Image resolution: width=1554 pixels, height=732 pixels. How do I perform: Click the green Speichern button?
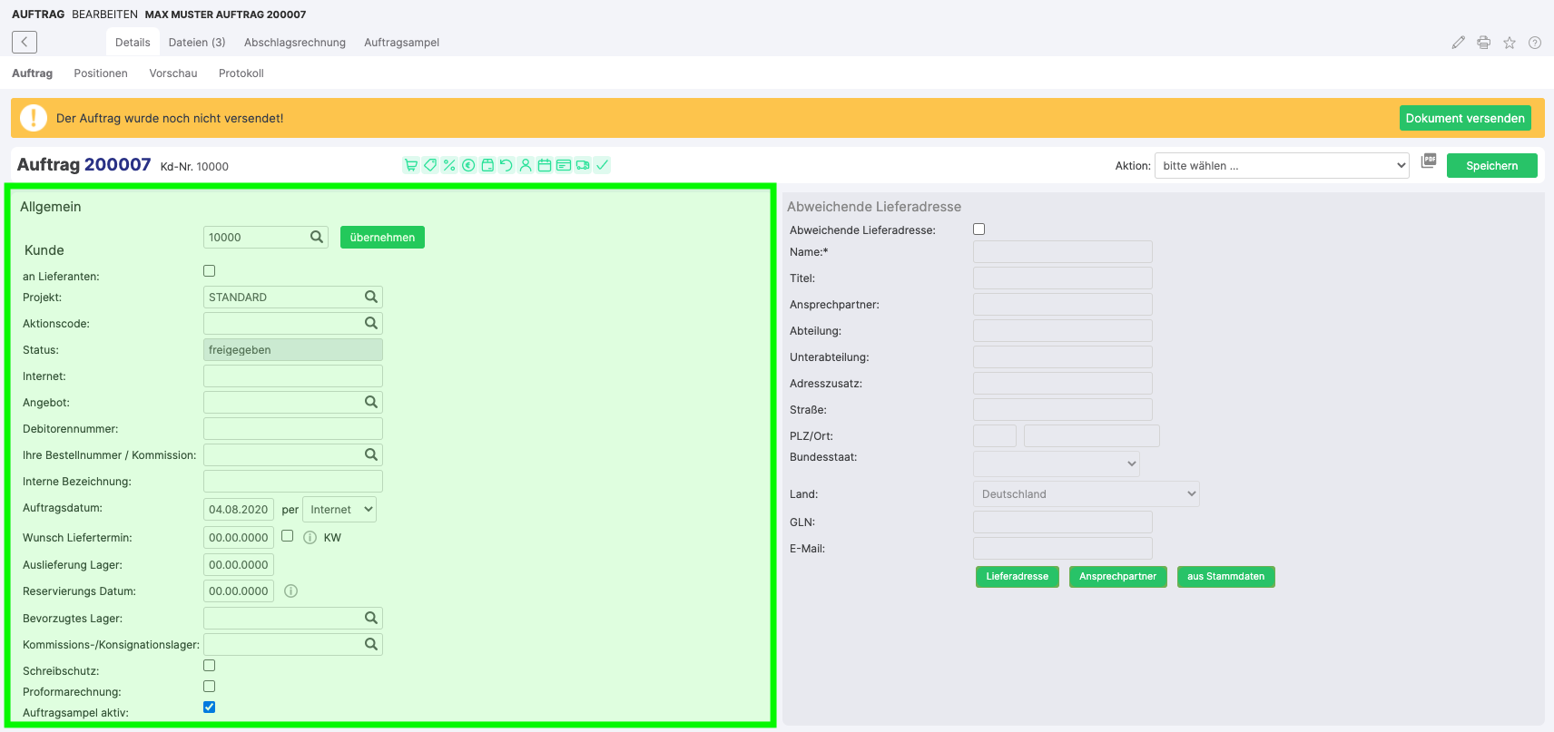coord(1491,166)
